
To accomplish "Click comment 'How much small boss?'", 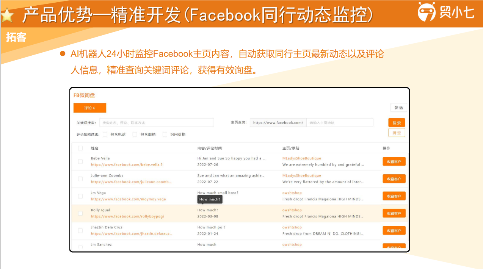I will (x=218, y=193).
